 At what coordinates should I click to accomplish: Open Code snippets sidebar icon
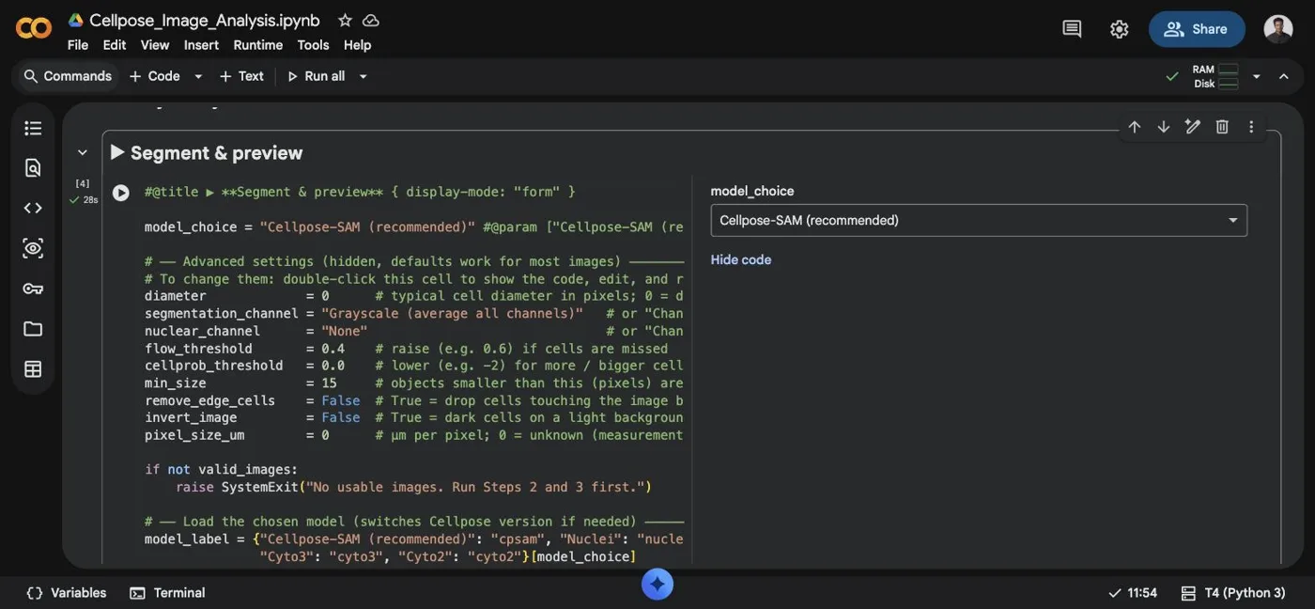tap(33, 208)
